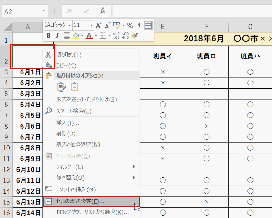Viewport: 272px width, 218px height.
Task: Open the 游ゴシック font name dropdown
Action: click(x=70, y=26)
